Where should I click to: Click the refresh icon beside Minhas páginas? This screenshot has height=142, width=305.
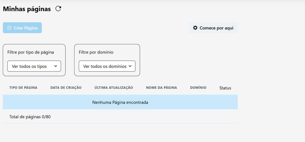(x=58, y=9)
